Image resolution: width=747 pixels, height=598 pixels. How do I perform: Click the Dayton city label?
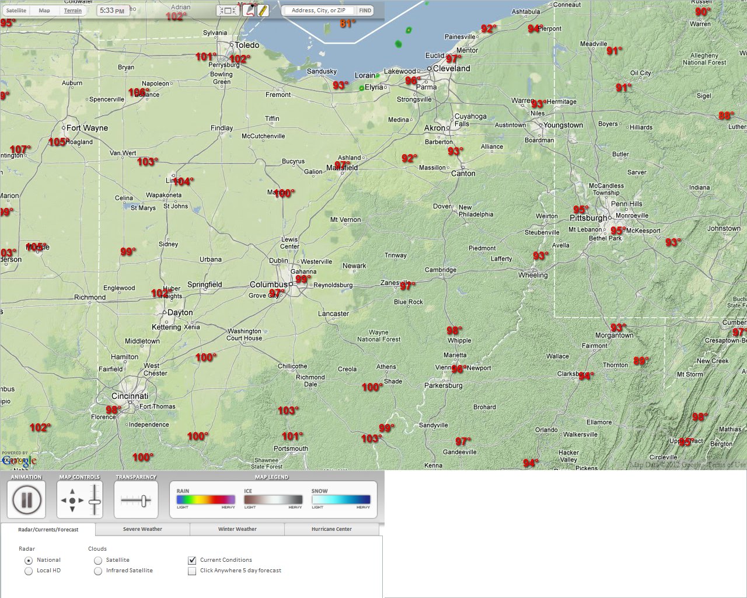tap(180, 312)
